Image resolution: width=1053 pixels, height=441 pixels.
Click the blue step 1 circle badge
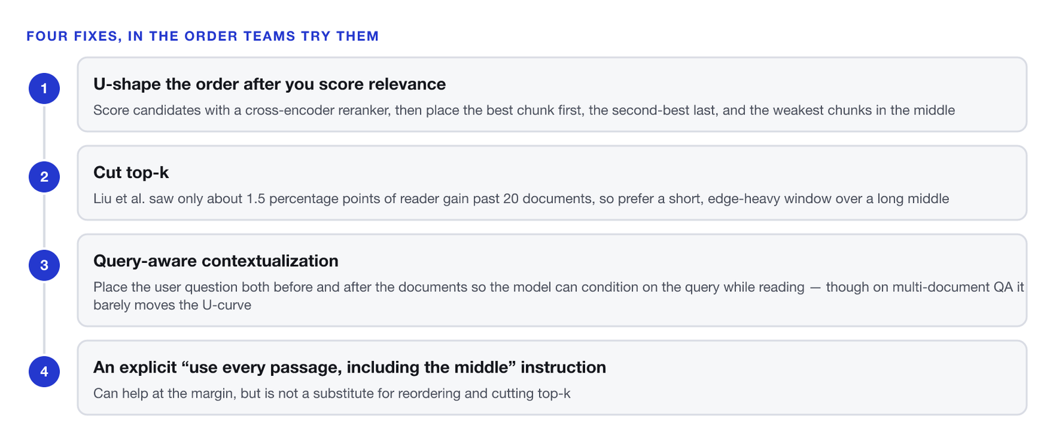(44, 89)
